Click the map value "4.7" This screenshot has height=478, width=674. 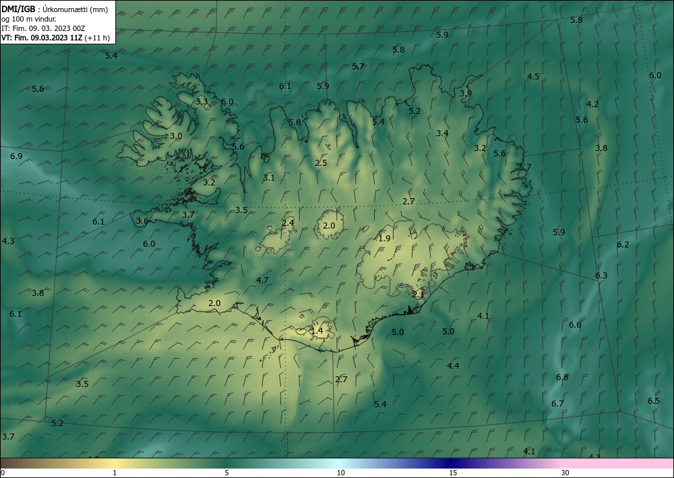[262, 280]
